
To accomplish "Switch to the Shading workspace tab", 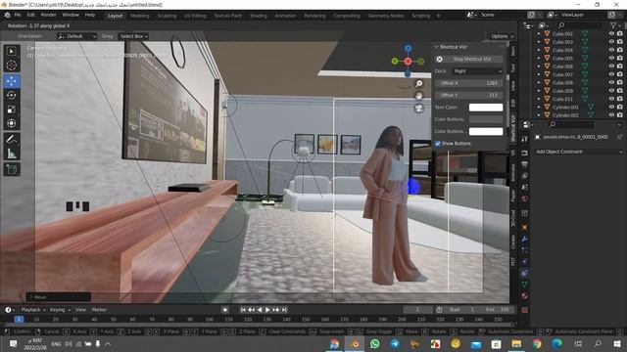I will pyautogui.click(x=259, y=16).
